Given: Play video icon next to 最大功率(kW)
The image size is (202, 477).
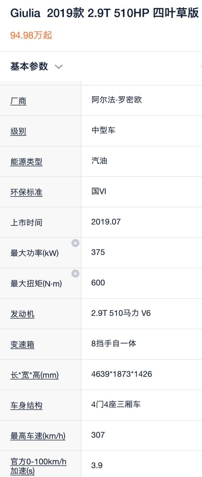Looking at the screenshot, I should click(x=75, y=243).
